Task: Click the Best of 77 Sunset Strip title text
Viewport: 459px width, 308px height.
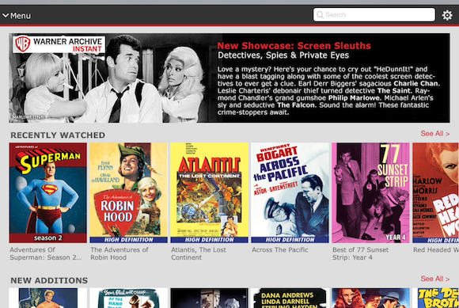Action: pyautogui.click(x=360, y=253)
